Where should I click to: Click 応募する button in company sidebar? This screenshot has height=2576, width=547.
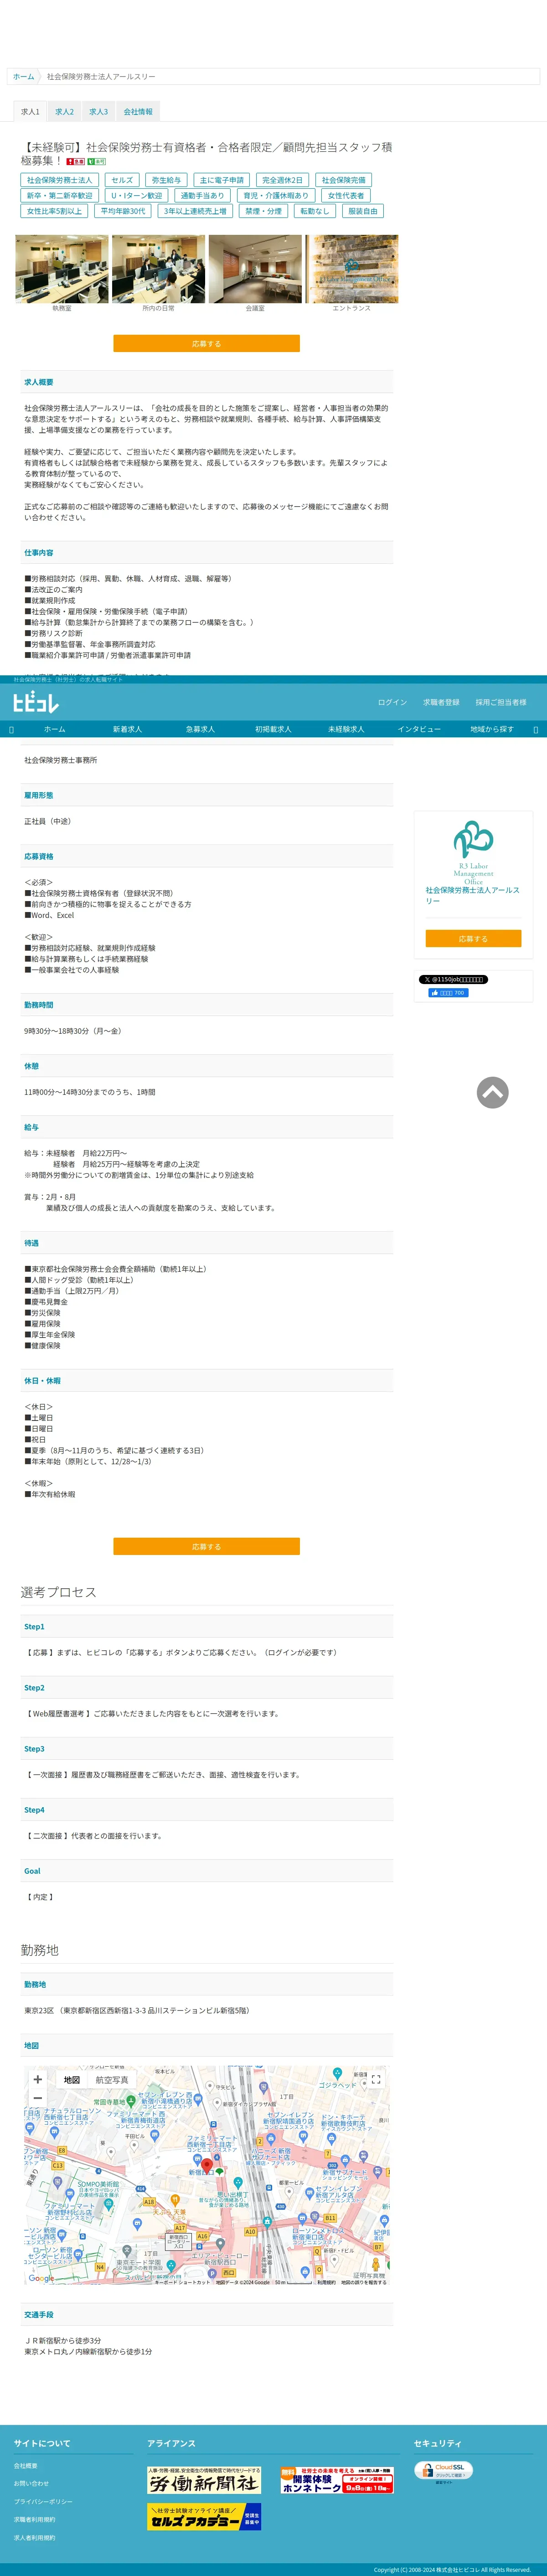[473, 939]
